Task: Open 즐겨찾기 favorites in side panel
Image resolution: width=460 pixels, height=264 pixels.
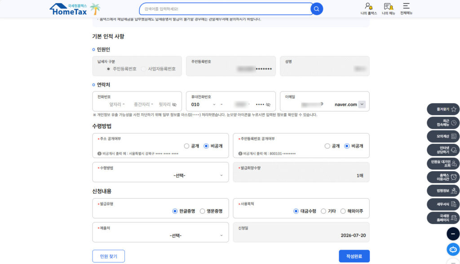Action: [443, 109]
